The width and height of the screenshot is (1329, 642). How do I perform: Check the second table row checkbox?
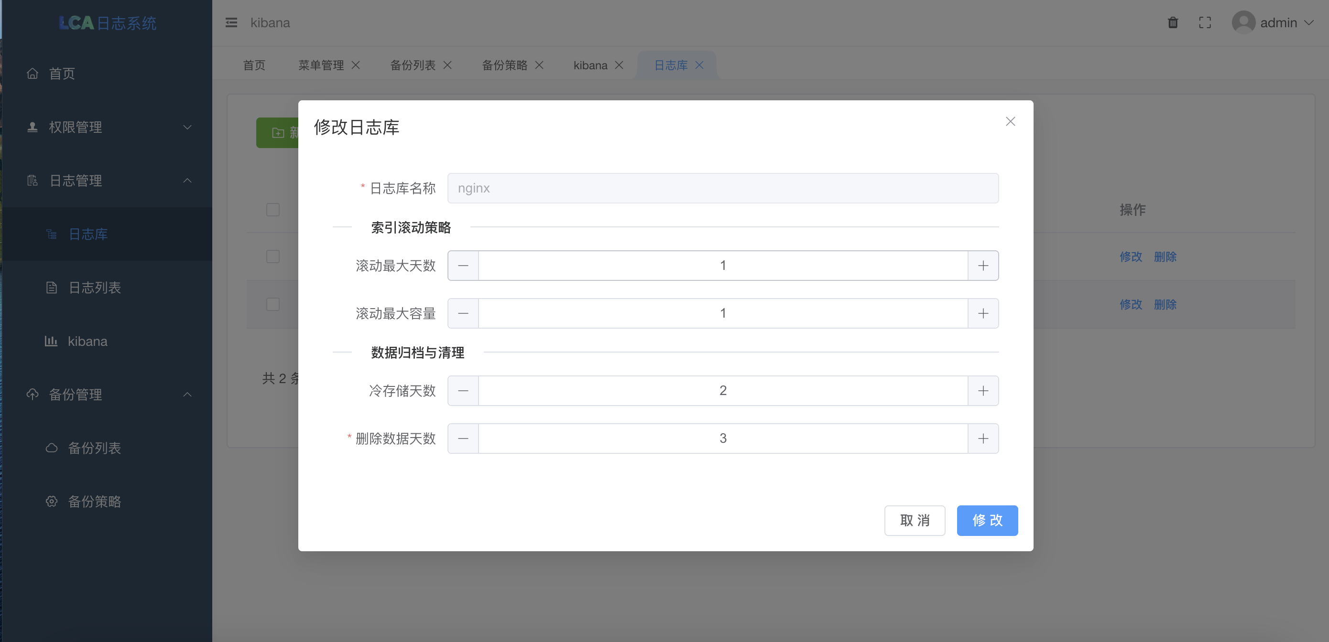[x=273, y=304]
